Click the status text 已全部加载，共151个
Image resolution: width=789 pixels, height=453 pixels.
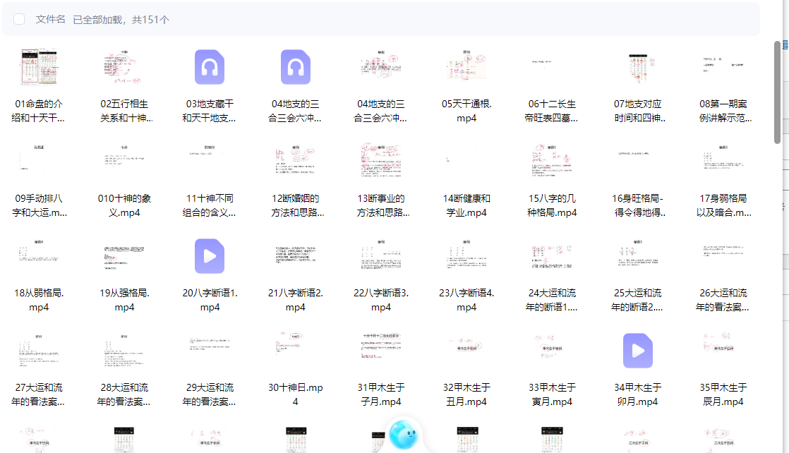[121, 20]
